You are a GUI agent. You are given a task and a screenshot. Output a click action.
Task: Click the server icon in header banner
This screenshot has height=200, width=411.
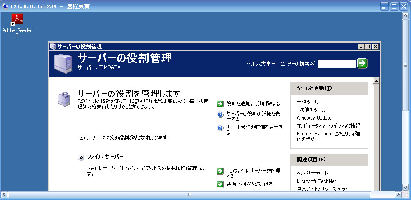click(63, 63)
